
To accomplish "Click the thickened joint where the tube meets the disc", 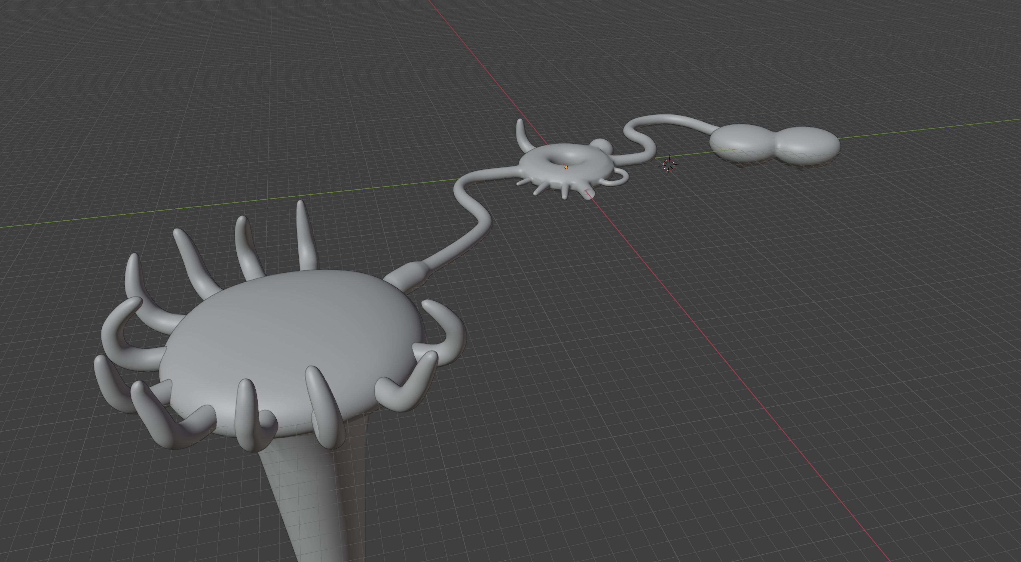I will (x=408, y=275).
